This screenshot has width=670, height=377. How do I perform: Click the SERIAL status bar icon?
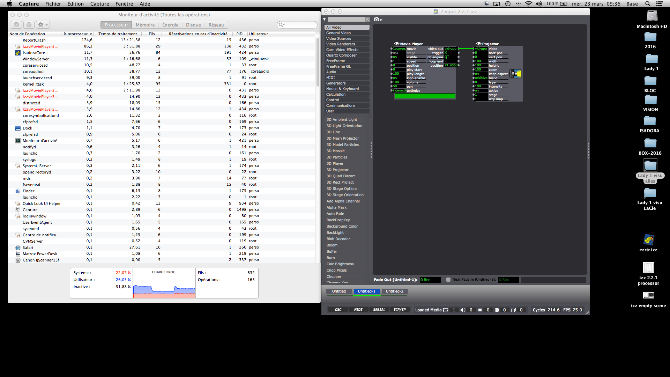(378, 310)
